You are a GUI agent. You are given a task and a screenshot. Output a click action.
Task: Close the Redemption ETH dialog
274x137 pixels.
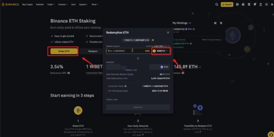(168, 33)
